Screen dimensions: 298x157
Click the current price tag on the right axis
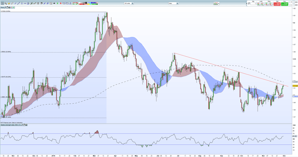pos(295,86)
